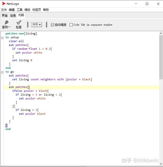Viewport: 163px width, 167px height.
Task: Open the 缩放 menu
Action: [27, 10]
